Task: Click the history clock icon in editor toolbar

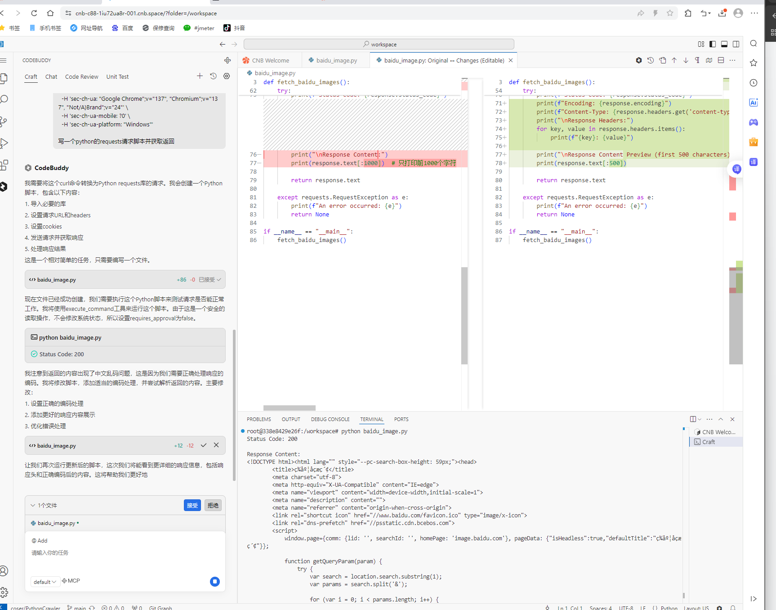Action: coord(651,60)
